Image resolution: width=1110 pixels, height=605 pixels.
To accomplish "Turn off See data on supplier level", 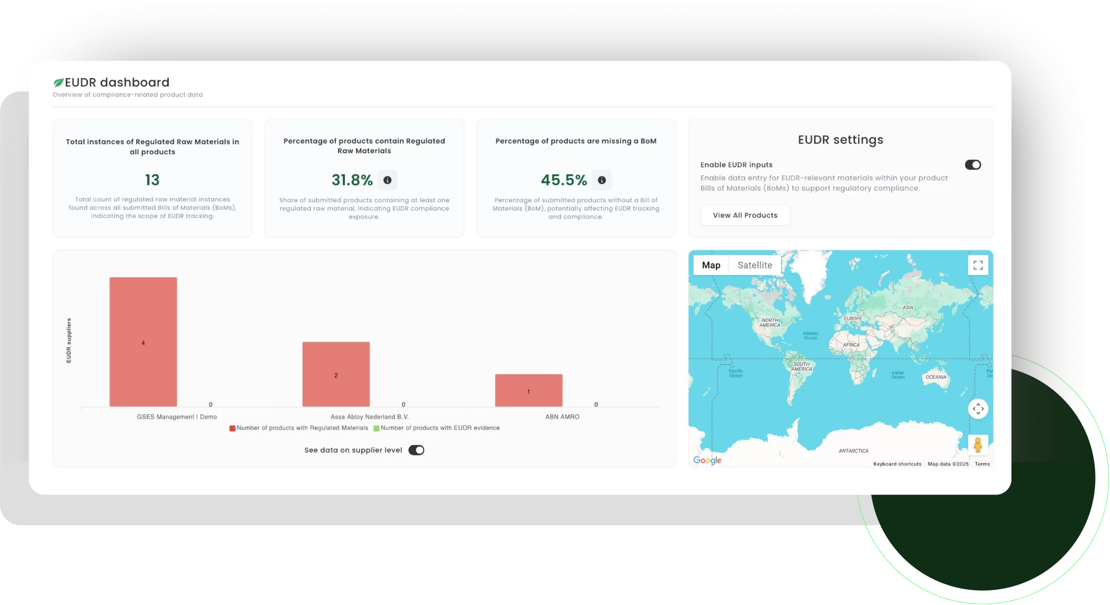I will click(x=416, y=450).
